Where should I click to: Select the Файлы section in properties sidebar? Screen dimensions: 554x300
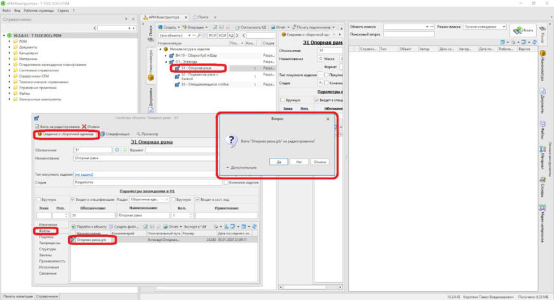[x=45, y=231]
